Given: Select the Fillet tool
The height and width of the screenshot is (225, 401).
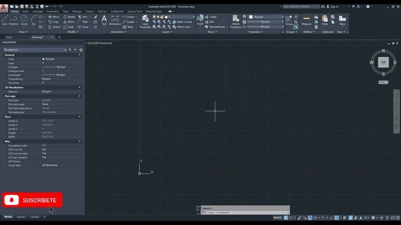Looking at the screenshot, I should pyautogui.click(x=83, y=22).
